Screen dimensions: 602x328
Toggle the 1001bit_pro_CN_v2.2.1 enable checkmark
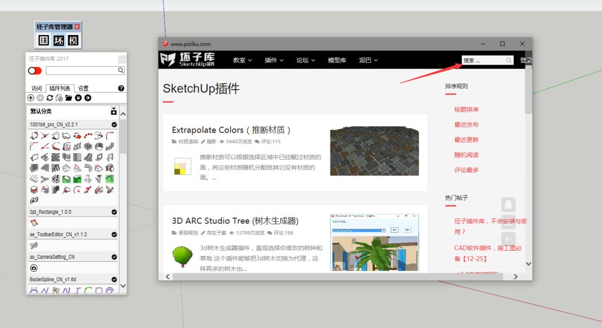point(114,125)
